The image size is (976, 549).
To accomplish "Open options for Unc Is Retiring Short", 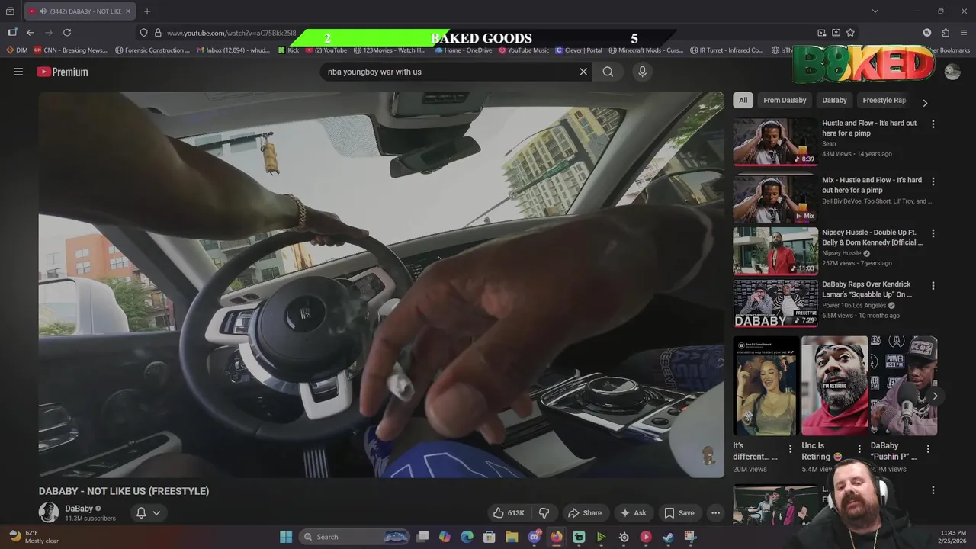I will (859, 449).
